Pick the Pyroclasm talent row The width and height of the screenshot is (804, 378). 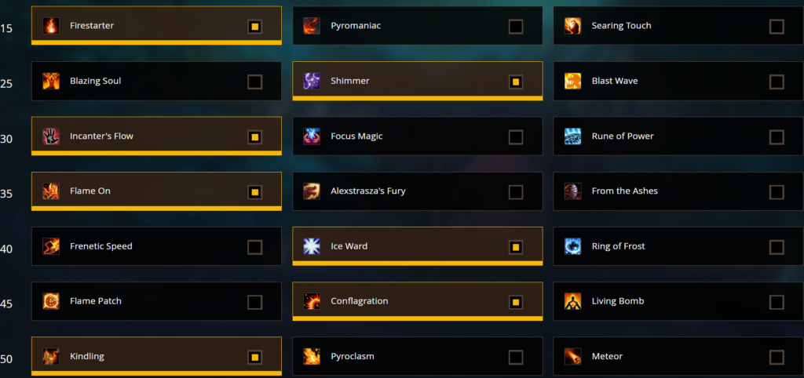(x=418, y=357)
